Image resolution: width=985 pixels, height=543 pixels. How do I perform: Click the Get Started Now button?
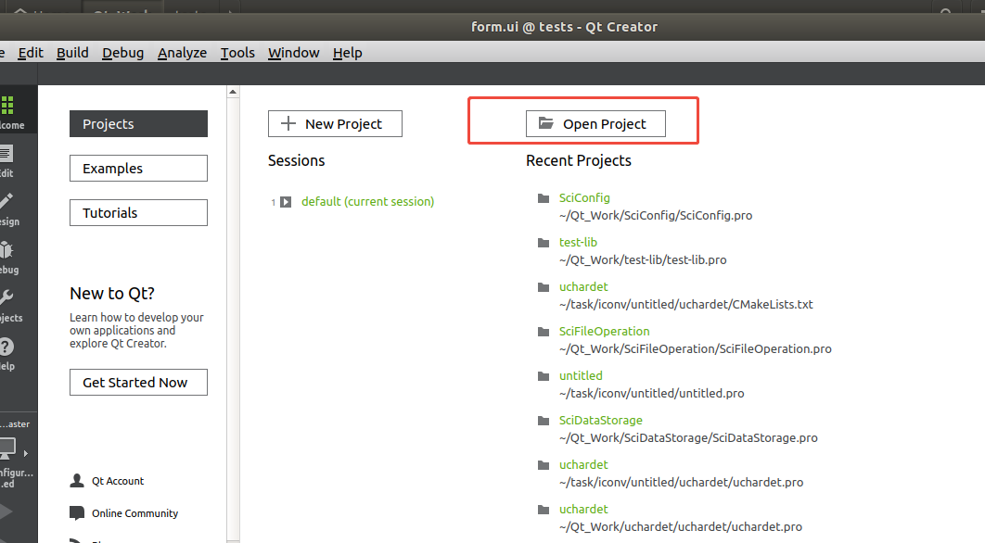pos(138,383)
